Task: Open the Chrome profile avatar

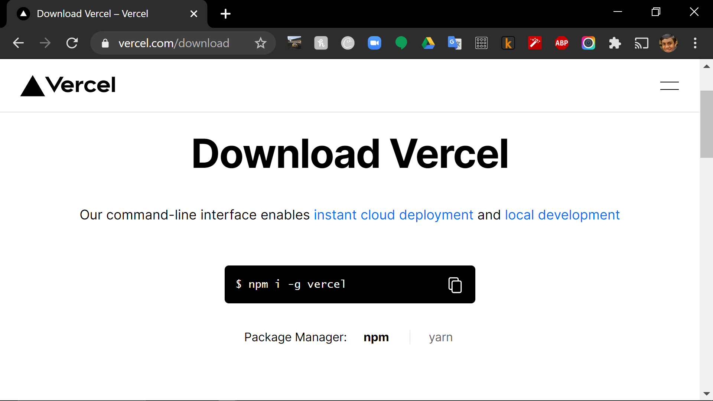Action: [668, 43]
